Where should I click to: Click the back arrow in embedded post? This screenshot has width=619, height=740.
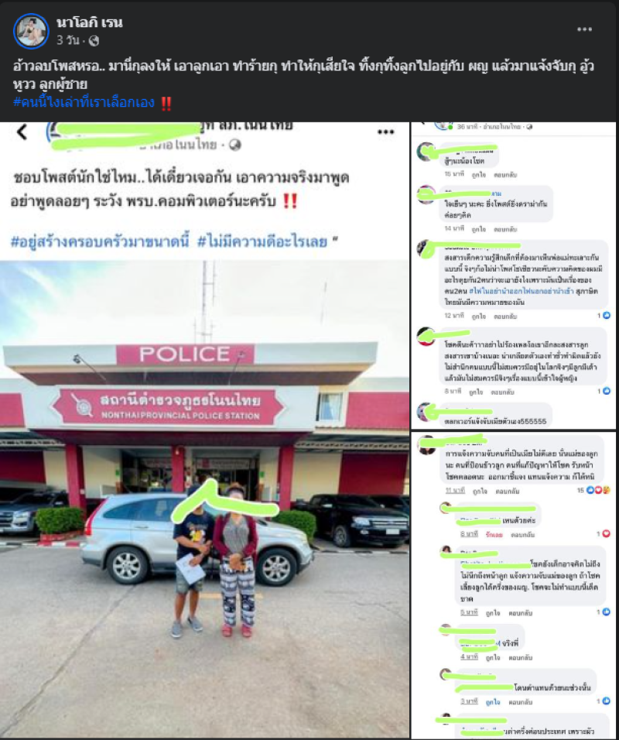pos(22,132)
